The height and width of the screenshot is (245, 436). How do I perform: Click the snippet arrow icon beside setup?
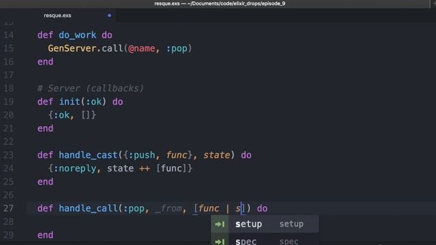tap(219, 224)
